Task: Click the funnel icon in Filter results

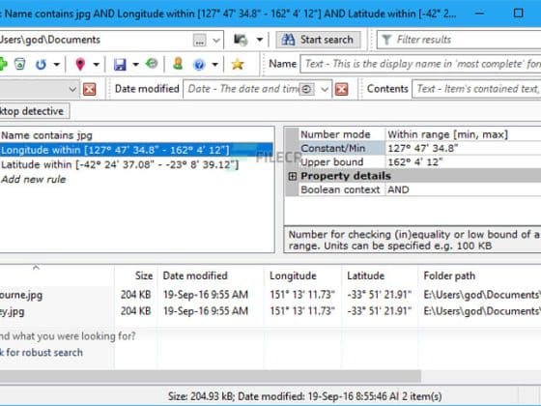Action: [386, 40]
